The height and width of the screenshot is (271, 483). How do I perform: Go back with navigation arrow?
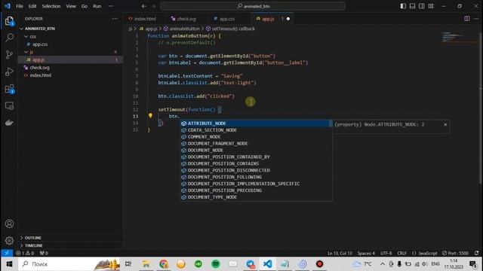144,6
